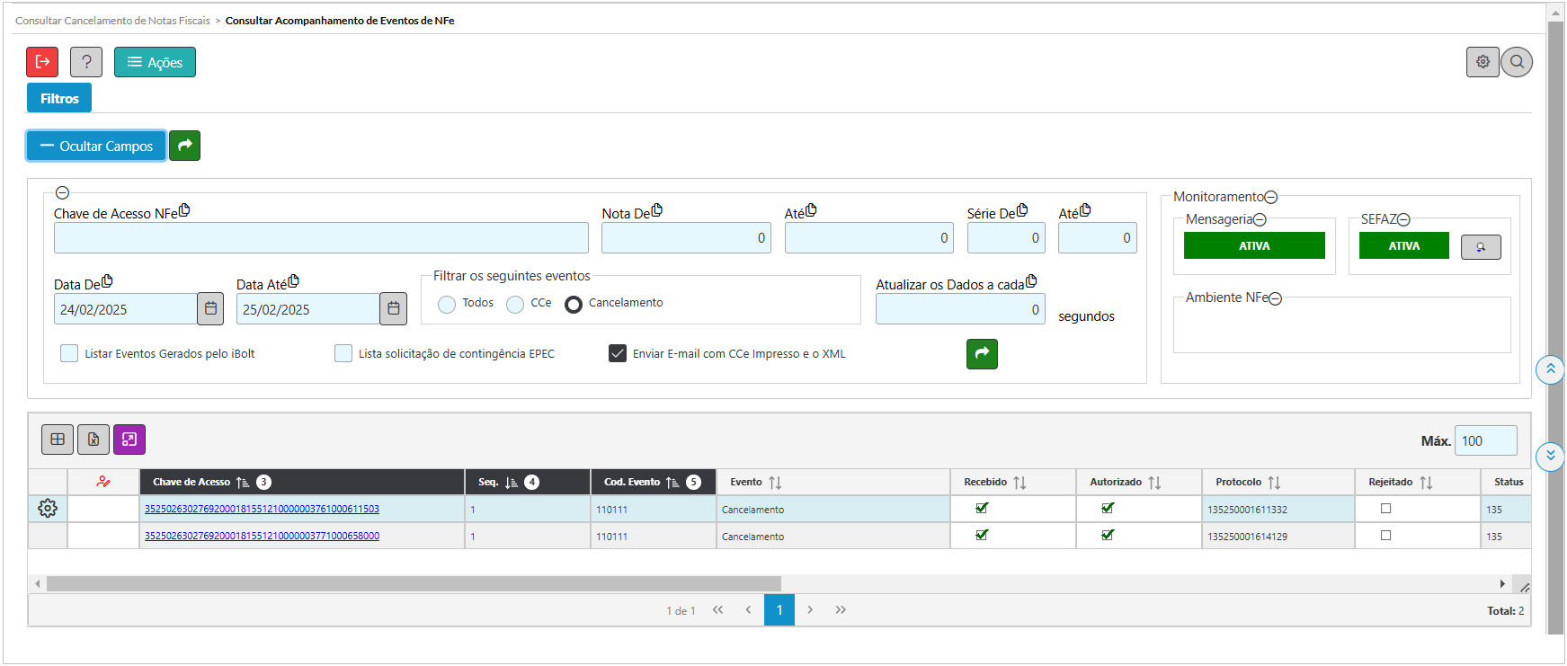
Task: Open the help question mark button
Action: click(86, 62)
